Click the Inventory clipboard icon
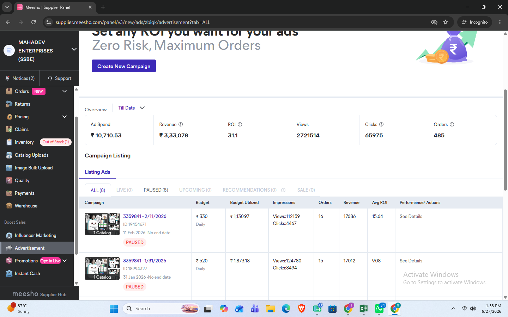 9,142
